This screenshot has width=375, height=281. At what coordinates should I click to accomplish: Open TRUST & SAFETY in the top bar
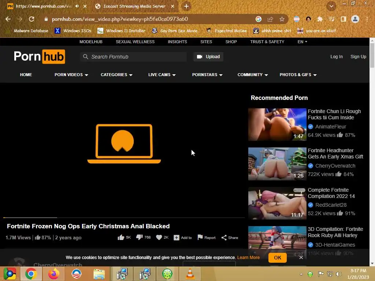point(267,42)
